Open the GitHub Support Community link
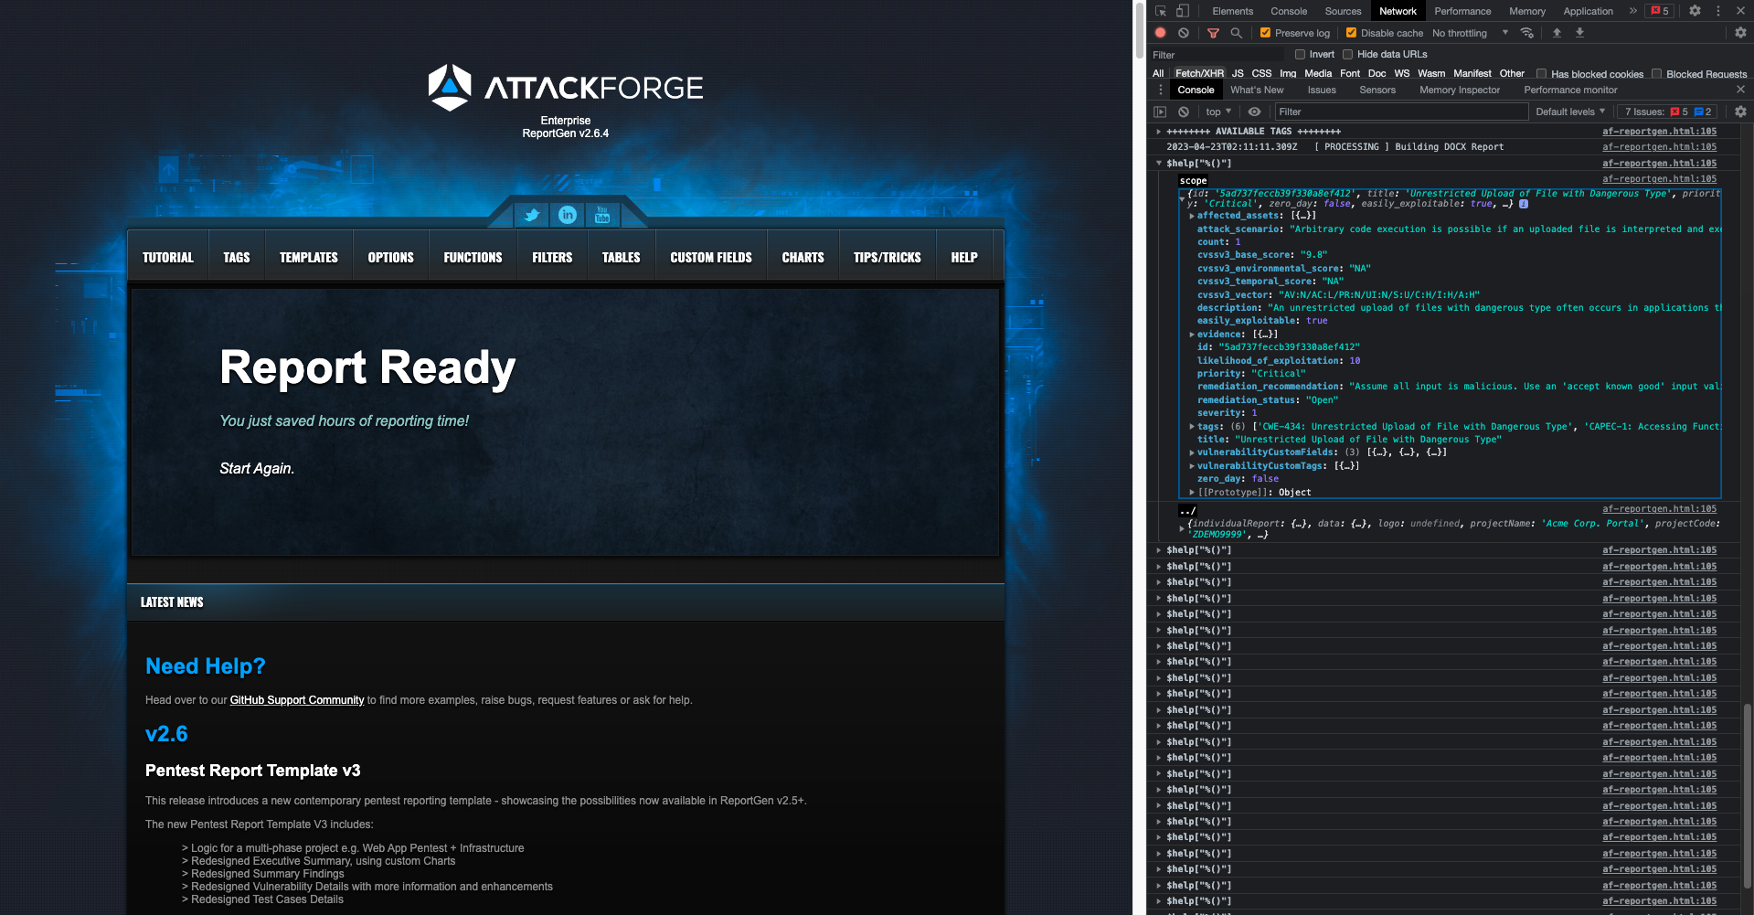The width and height of the screenshot is (1754, 915). 296,700
